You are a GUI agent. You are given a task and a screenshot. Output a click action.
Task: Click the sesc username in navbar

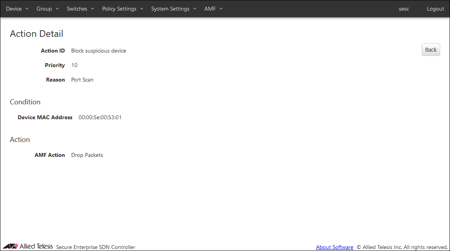[x=404, y=9]
